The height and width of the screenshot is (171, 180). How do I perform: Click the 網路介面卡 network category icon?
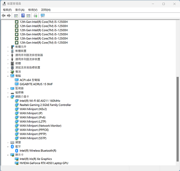(x=12, y=97)
